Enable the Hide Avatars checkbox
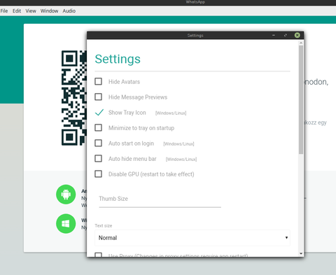The image size is (336, 275). 98,81
